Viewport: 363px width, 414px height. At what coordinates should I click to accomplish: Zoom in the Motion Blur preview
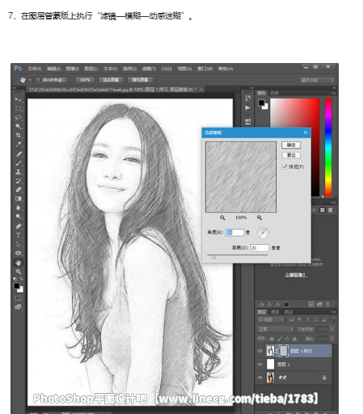coord(260,218)
